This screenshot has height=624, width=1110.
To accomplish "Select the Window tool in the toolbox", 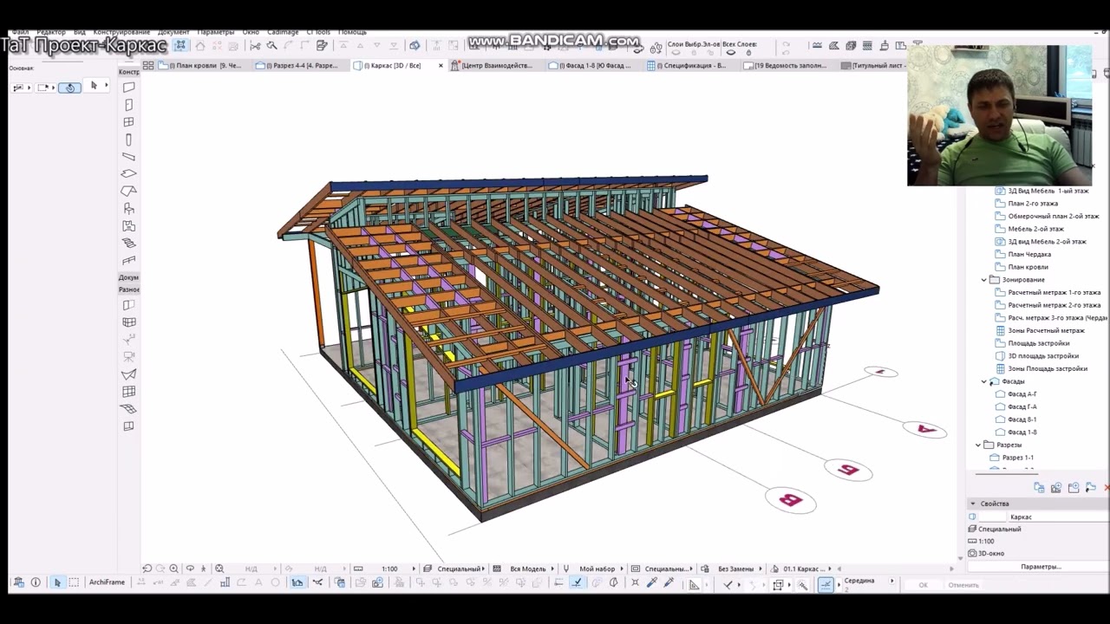I will (128, 122).
